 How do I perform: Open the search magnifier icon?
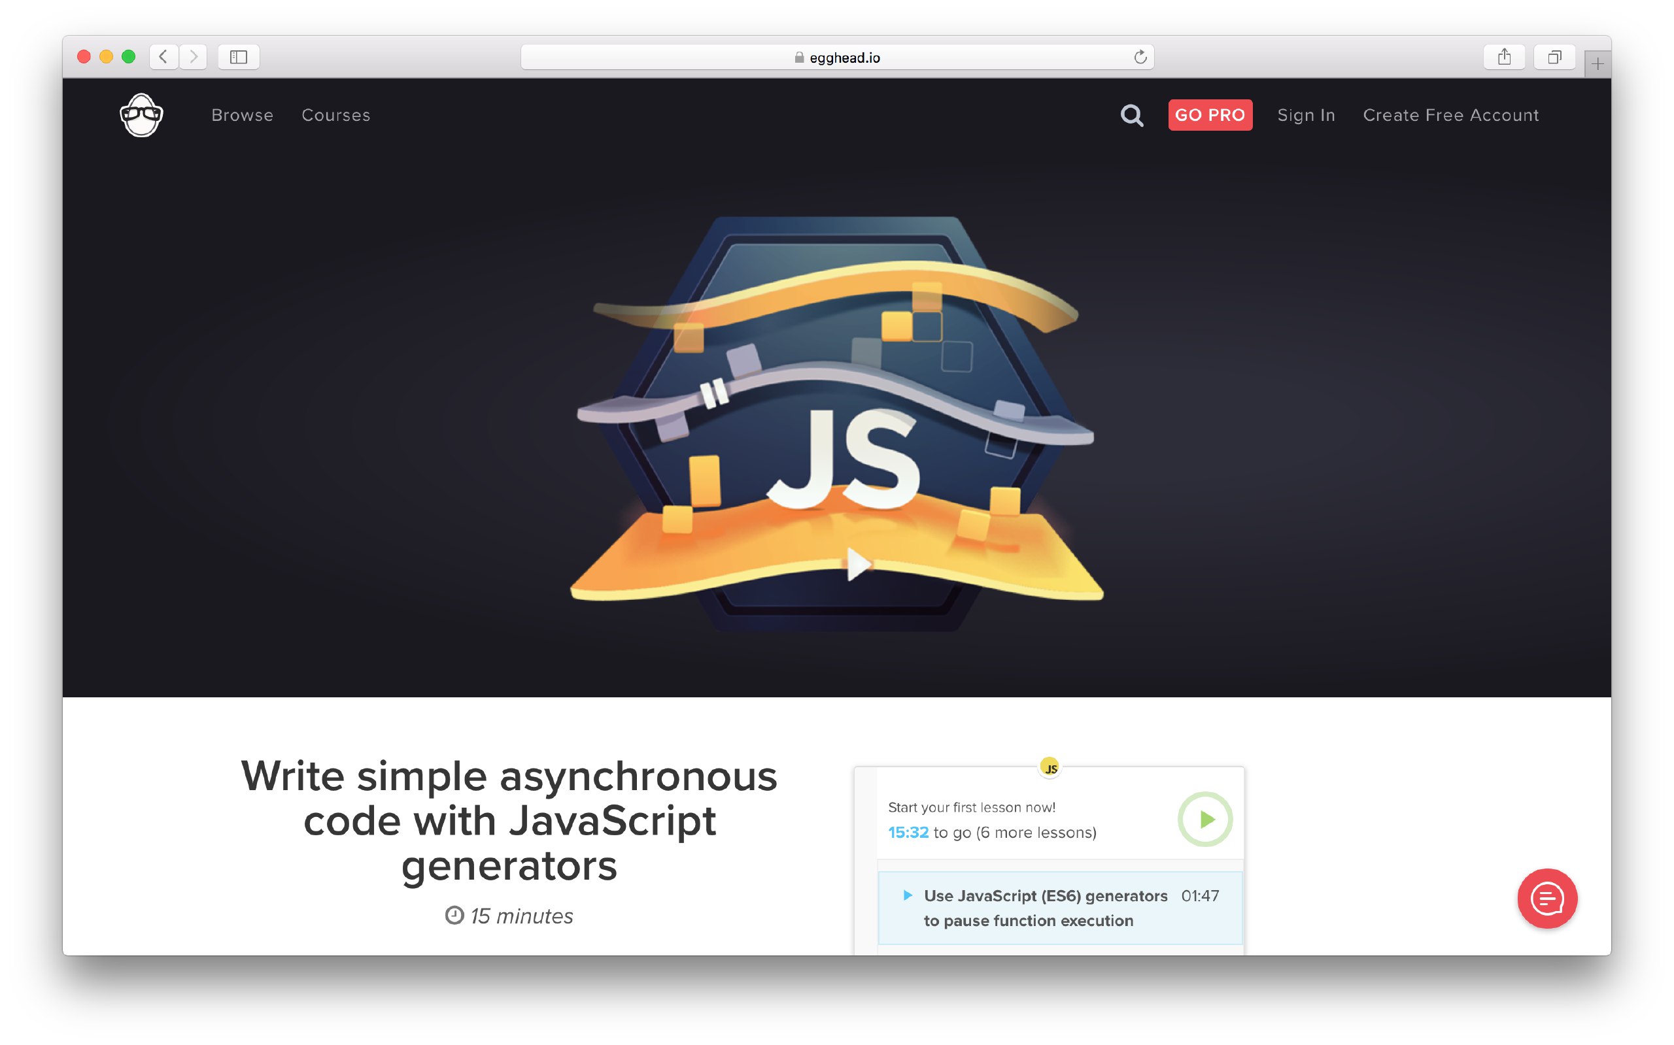1132,116
